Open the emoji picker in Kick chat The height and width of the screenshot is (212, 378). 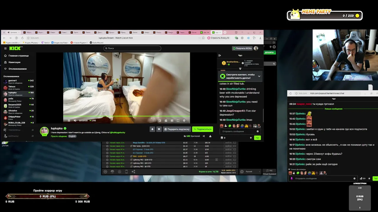(258, 131)
